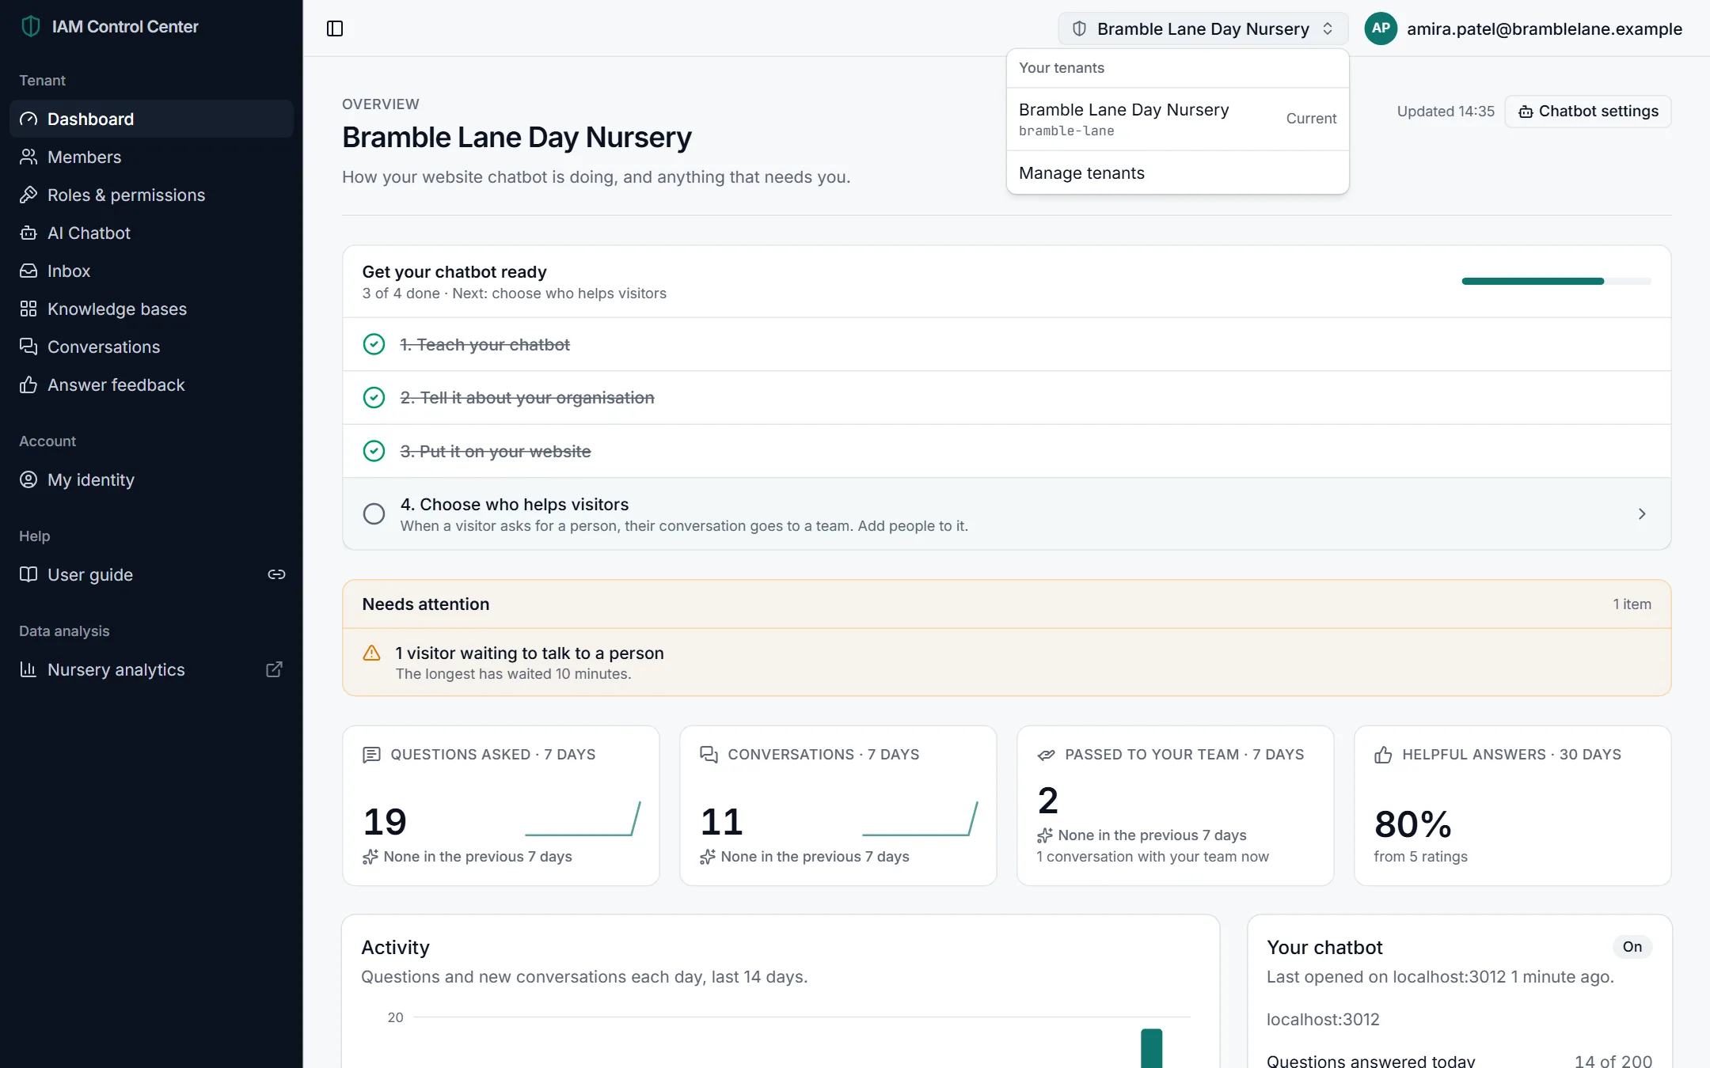Click the localhost:3012 address
The height and width of the screenshot is (1068, 1710).
click(x=1323, y=1020)
